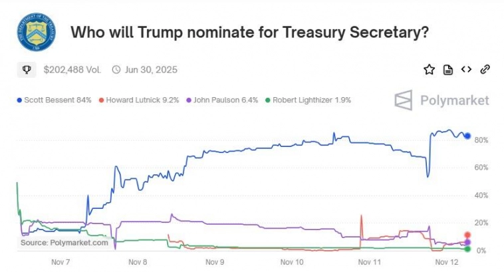
Task: Toggle the Robert Lighthizer 1.9% legend entry
Action: (x=308, y=100)
